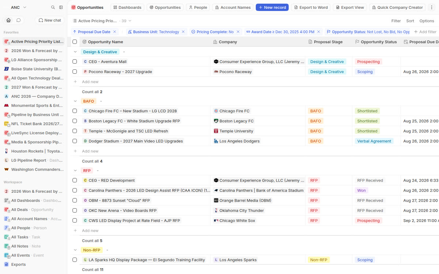Click the Oklahoma City Thunder logo icon
The height and width of the screenshot is (274, 439).
tap(216, 210)
